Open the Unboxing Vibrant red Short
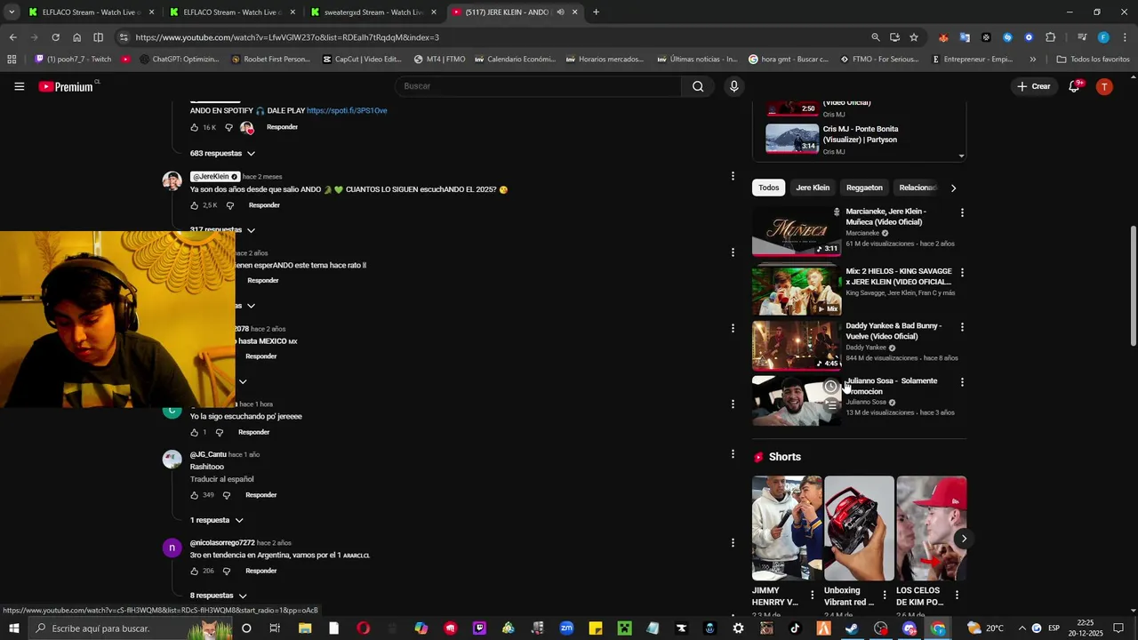 tap(859, 528)
